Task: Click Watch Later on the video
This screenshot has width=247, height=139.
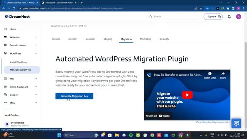Action: pyautogui.click(x=210, y=76)
